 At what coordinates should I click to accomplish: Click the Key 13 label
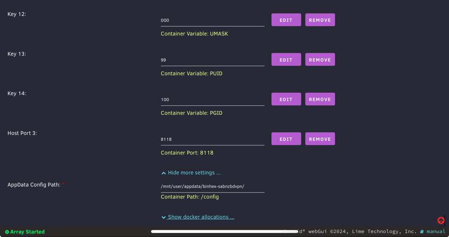point(17,54)
